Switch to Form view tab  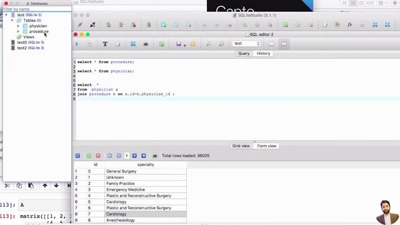[267, 146]
